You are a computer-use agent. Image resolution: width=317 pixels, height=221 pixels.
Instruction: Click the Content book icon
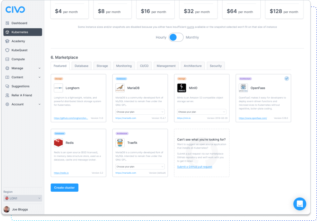pos(7,77)
